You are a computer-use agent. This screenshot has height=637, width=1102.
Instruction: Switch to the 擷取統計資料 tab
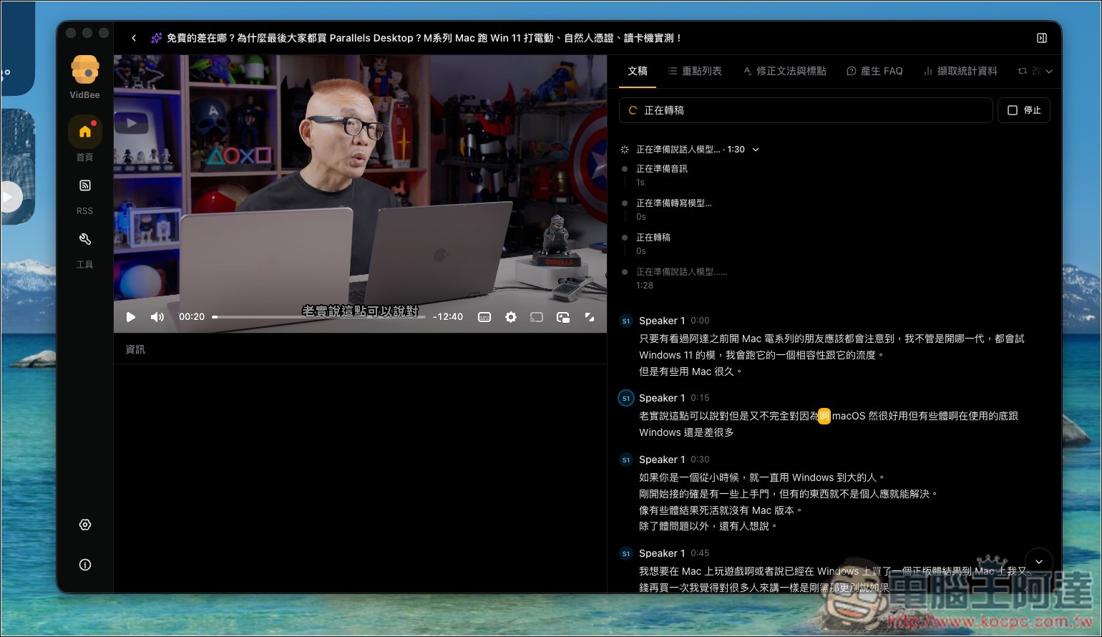coord(960,71)
